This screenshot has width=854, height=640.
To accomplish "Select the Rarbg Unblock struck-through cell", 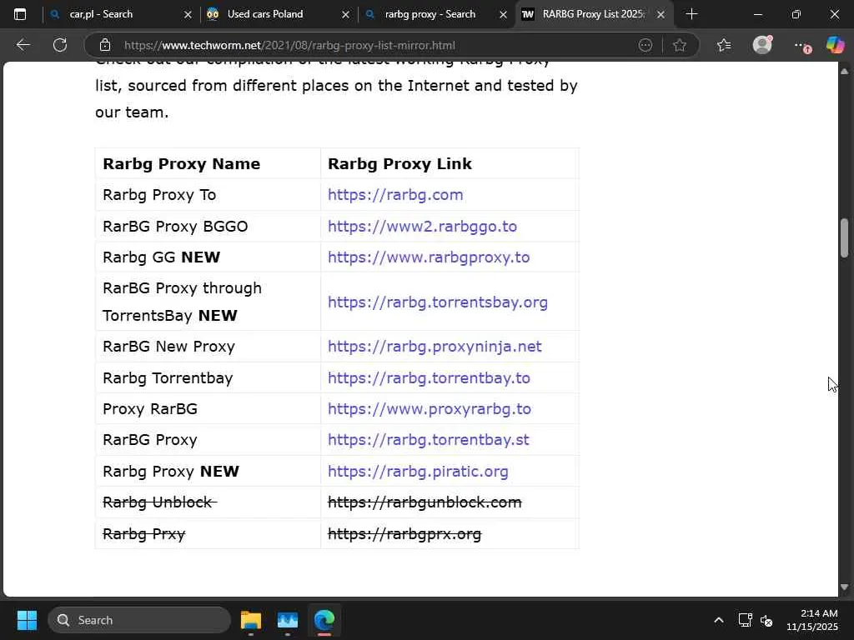I will [208, 502].
